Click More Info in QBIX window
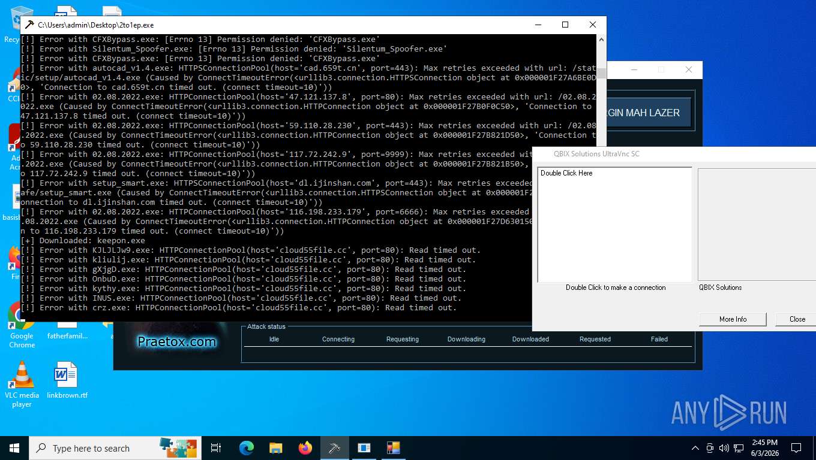The image size is (816, 460). click(x=733, y=319)
